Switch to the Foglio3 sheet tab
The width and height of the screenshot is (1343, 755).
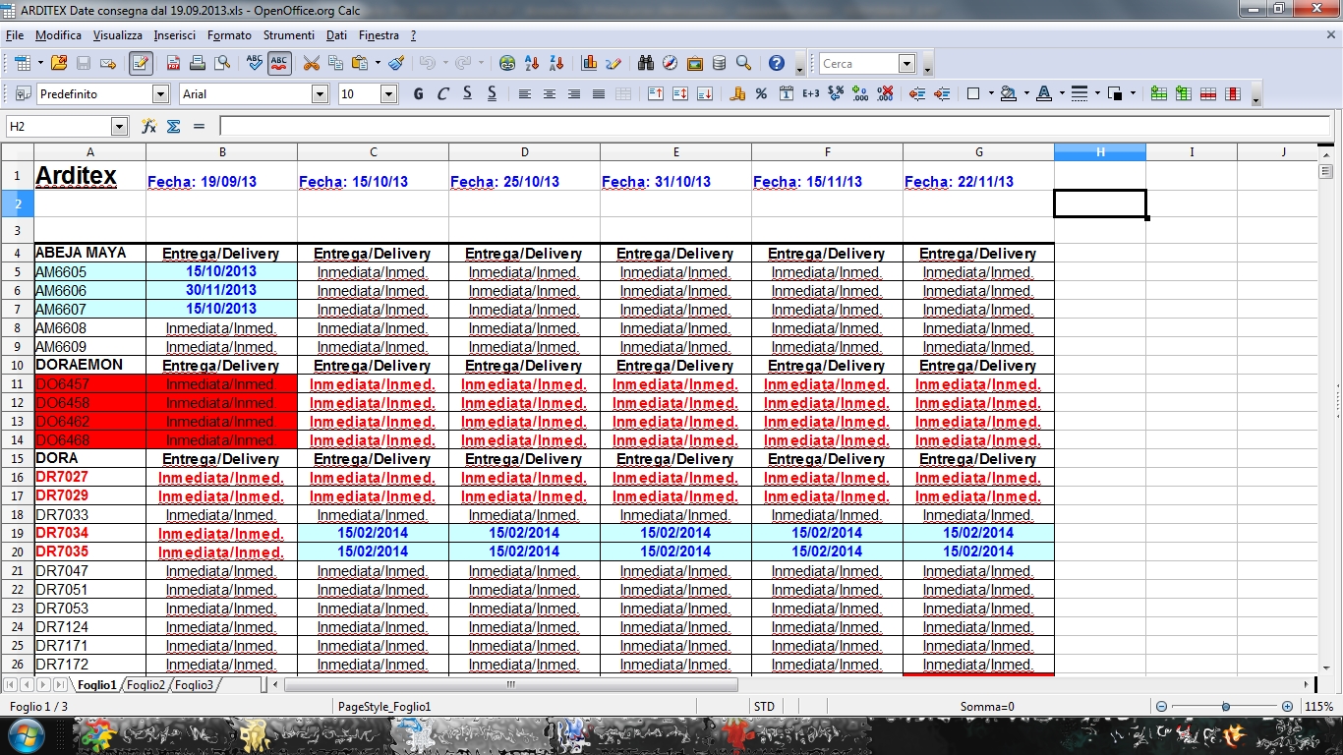click(195, 685)
